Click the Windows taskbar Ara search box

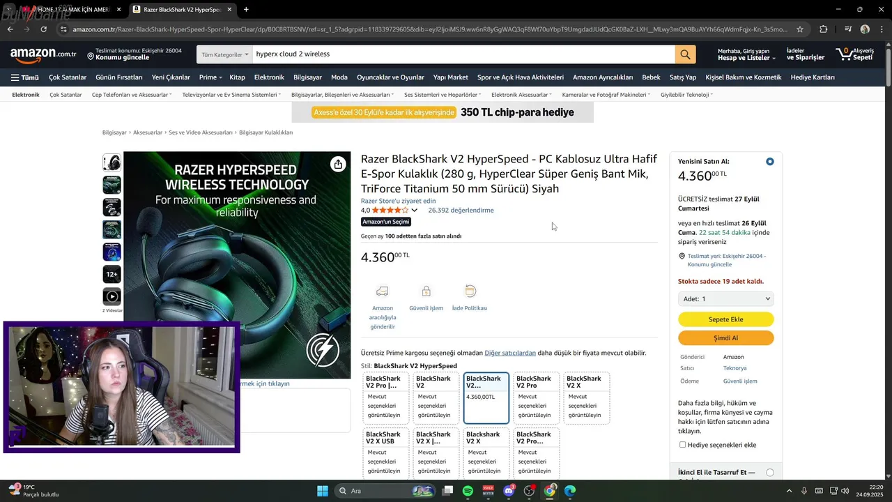click(x=385, y=491)
